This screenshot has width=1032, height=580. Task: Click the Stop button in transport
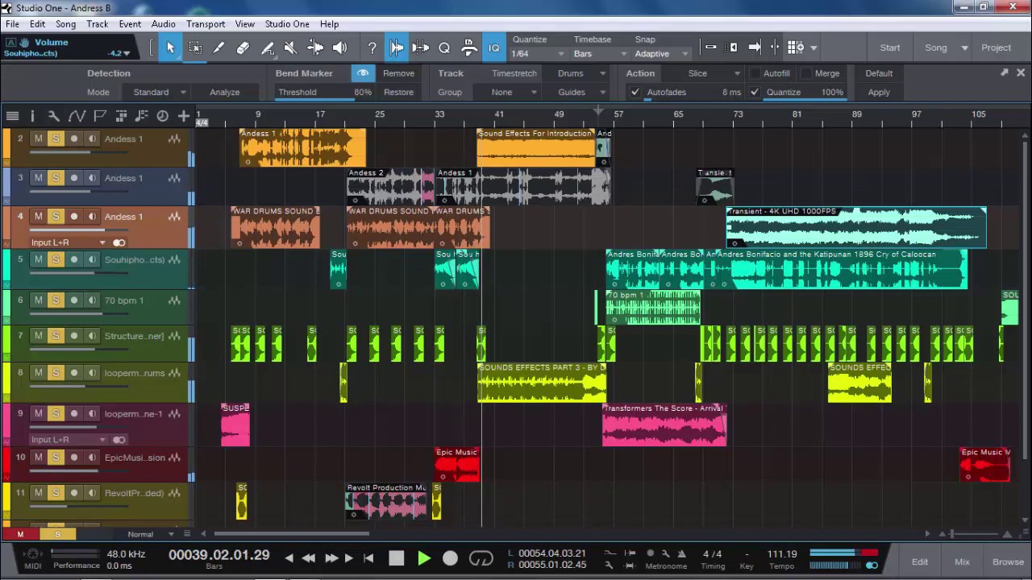point(396,558)
